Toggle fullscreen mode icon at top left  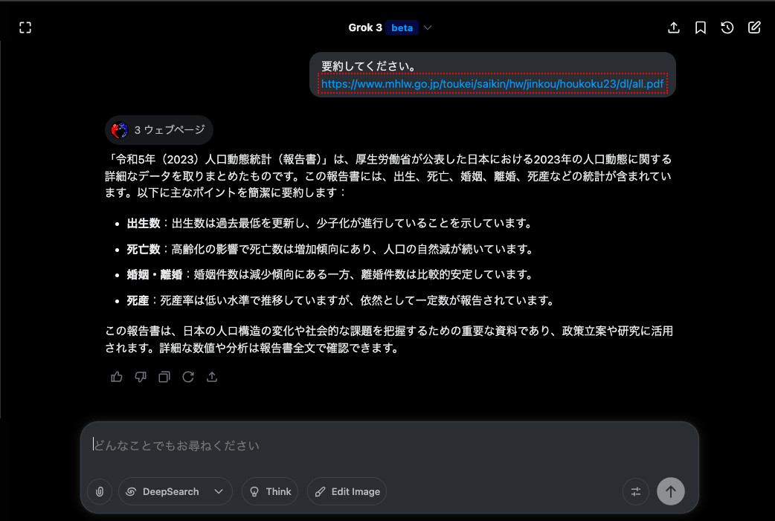(x=25, y=27)
